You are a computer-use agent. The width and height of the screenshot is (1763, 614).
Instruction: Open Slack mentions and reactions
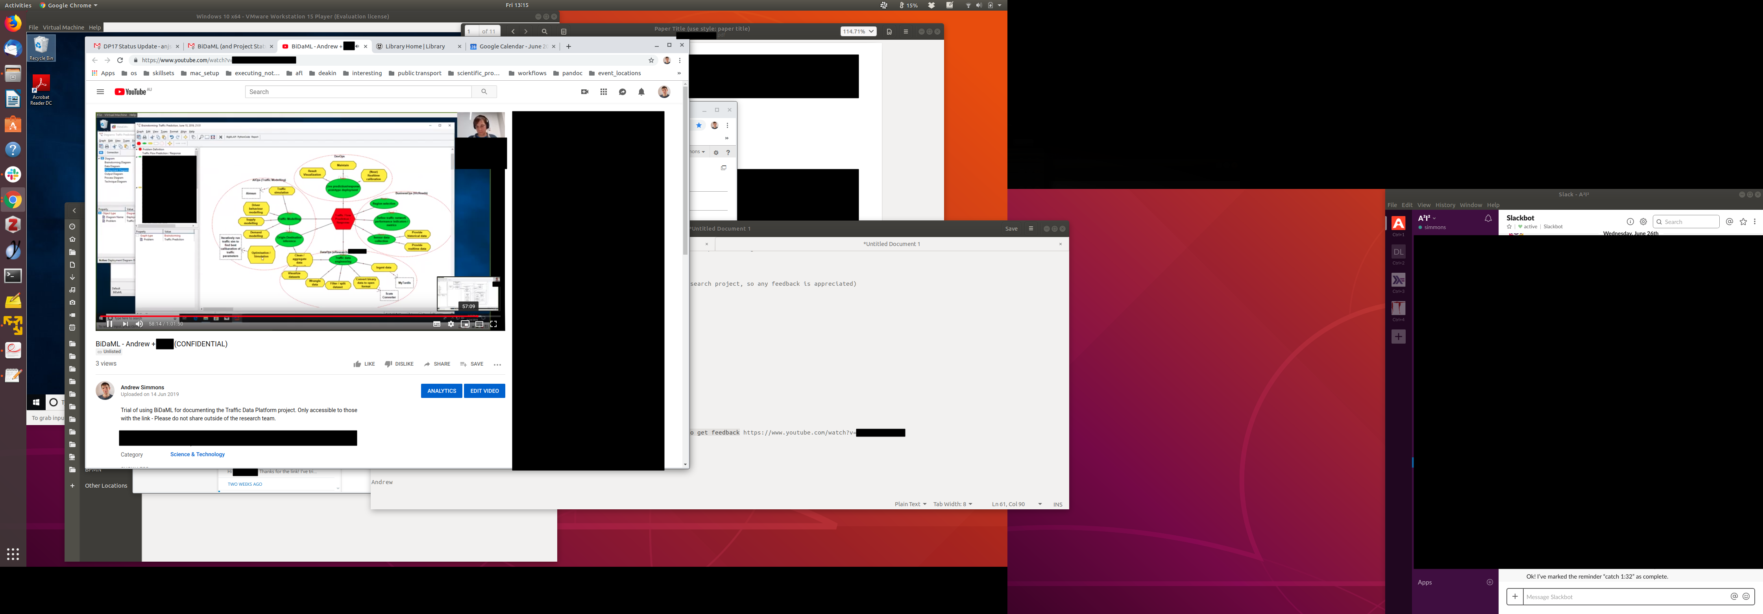[x=1730, y=222]
